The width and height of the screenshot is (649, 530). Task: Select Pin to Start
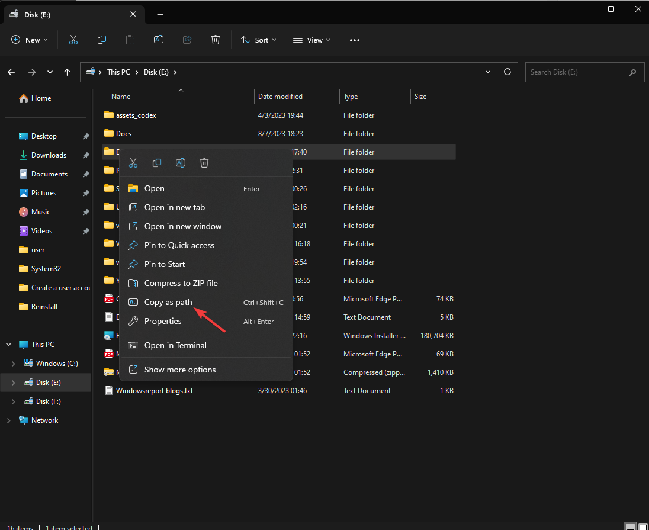206,264
